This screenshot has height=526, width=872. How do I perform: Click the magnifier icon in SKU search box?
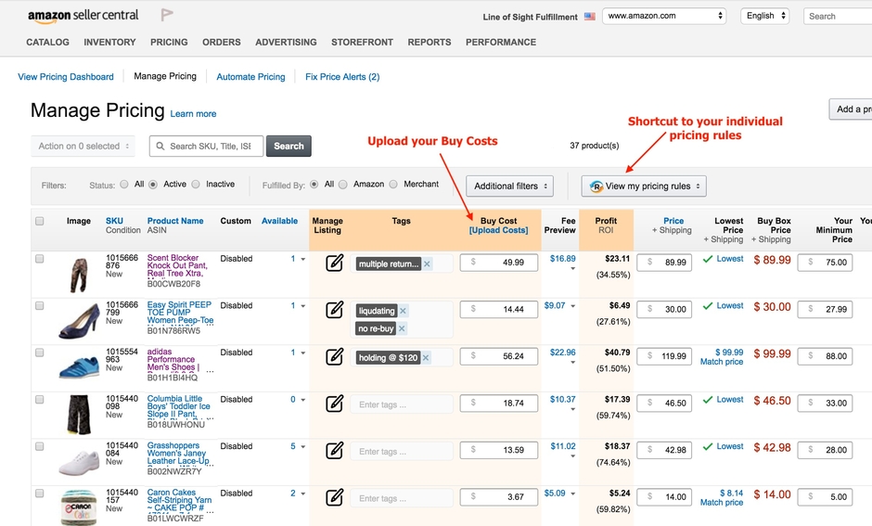click(160, 147)
